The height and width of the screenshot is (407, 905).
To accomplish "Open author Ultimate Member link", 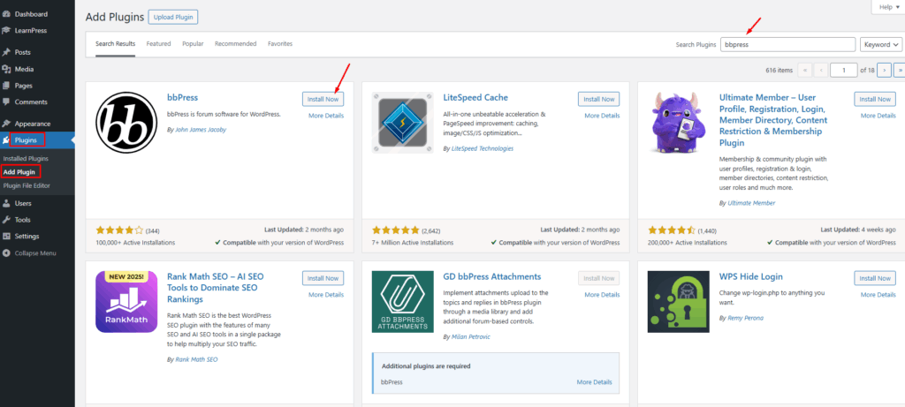I will point(751,203).
